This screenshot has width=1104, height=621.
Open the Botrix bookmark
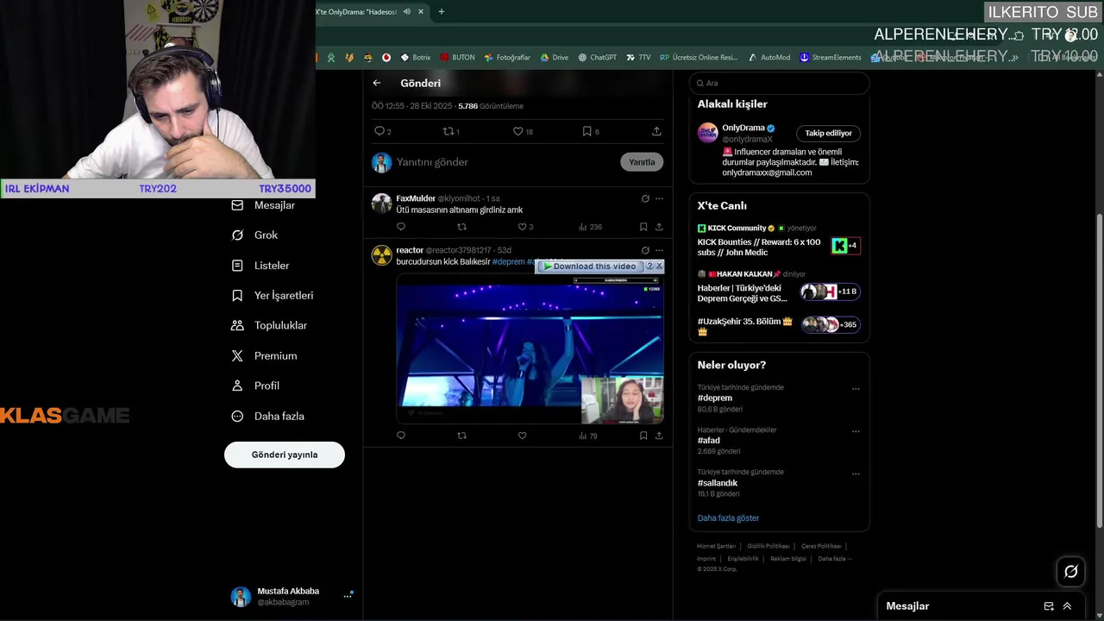click(x=415, y=58)
